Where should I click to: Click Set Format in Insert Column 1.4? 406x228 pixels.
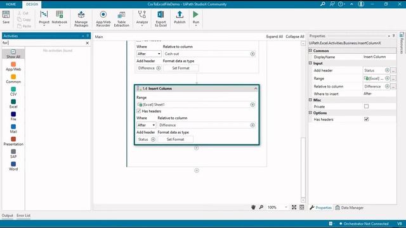[x=175, y=139]
